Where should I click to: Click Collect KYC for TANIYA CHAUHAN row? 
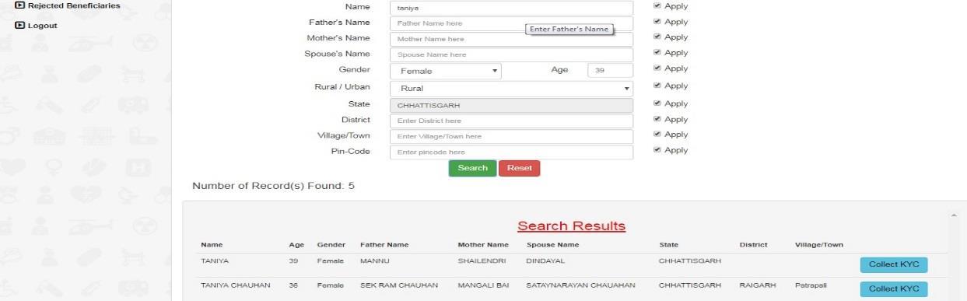point(893,289)
